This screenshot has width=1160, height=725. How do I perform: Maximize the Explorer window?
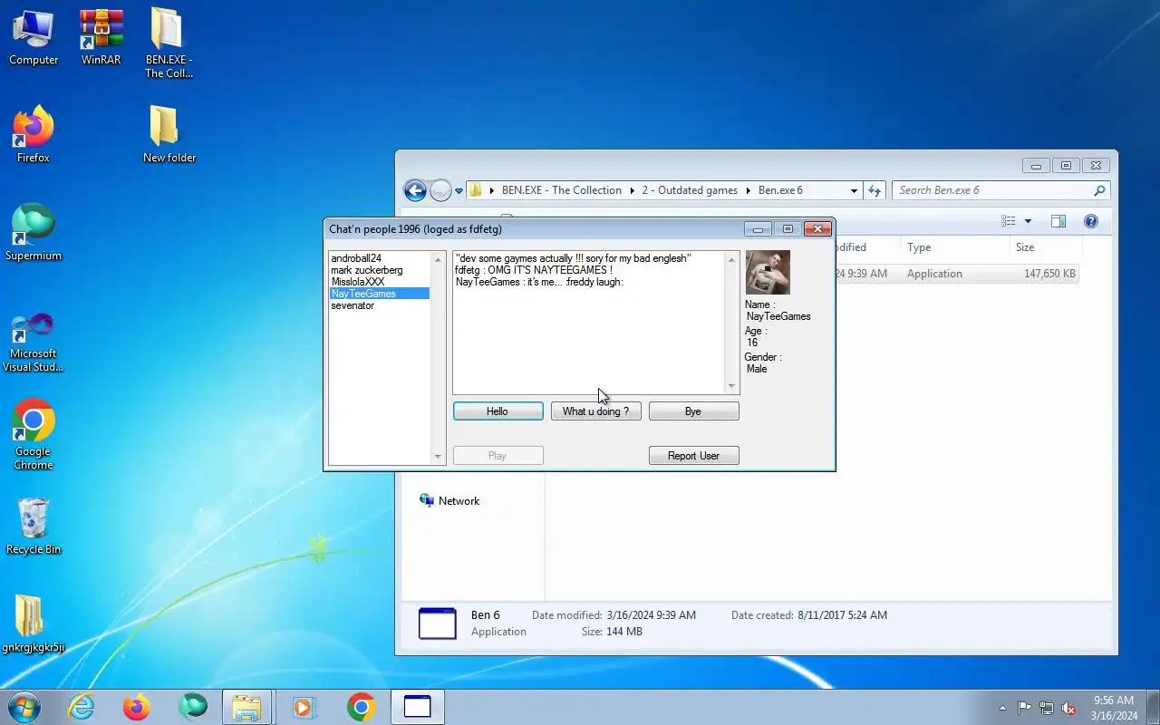[1066, 166]
